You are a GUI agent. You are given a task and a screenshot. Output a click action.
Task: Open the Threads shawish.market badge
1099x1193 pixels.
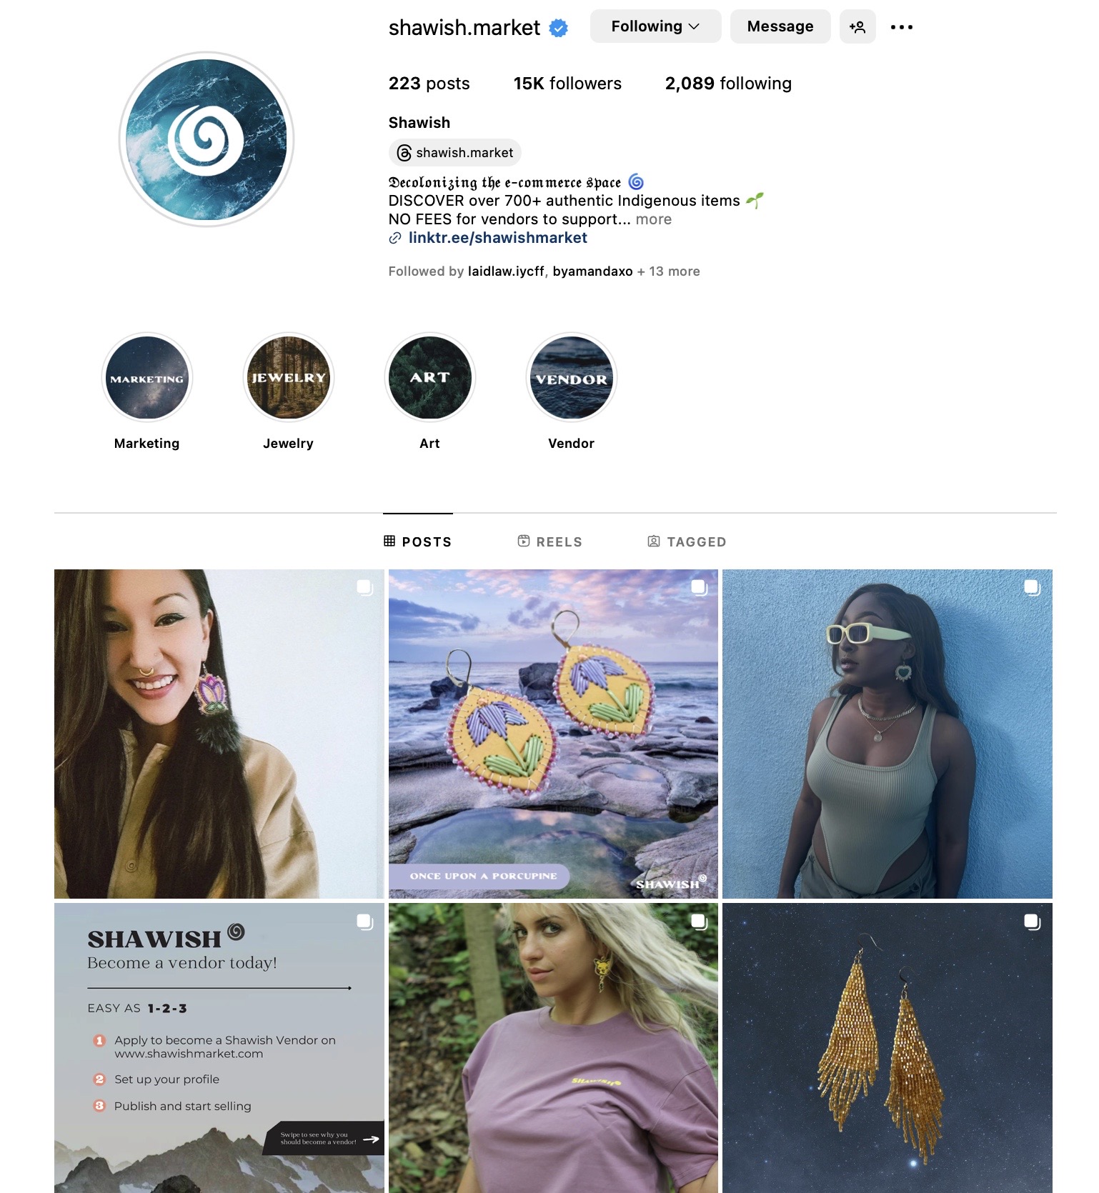(x=455, y=152)
